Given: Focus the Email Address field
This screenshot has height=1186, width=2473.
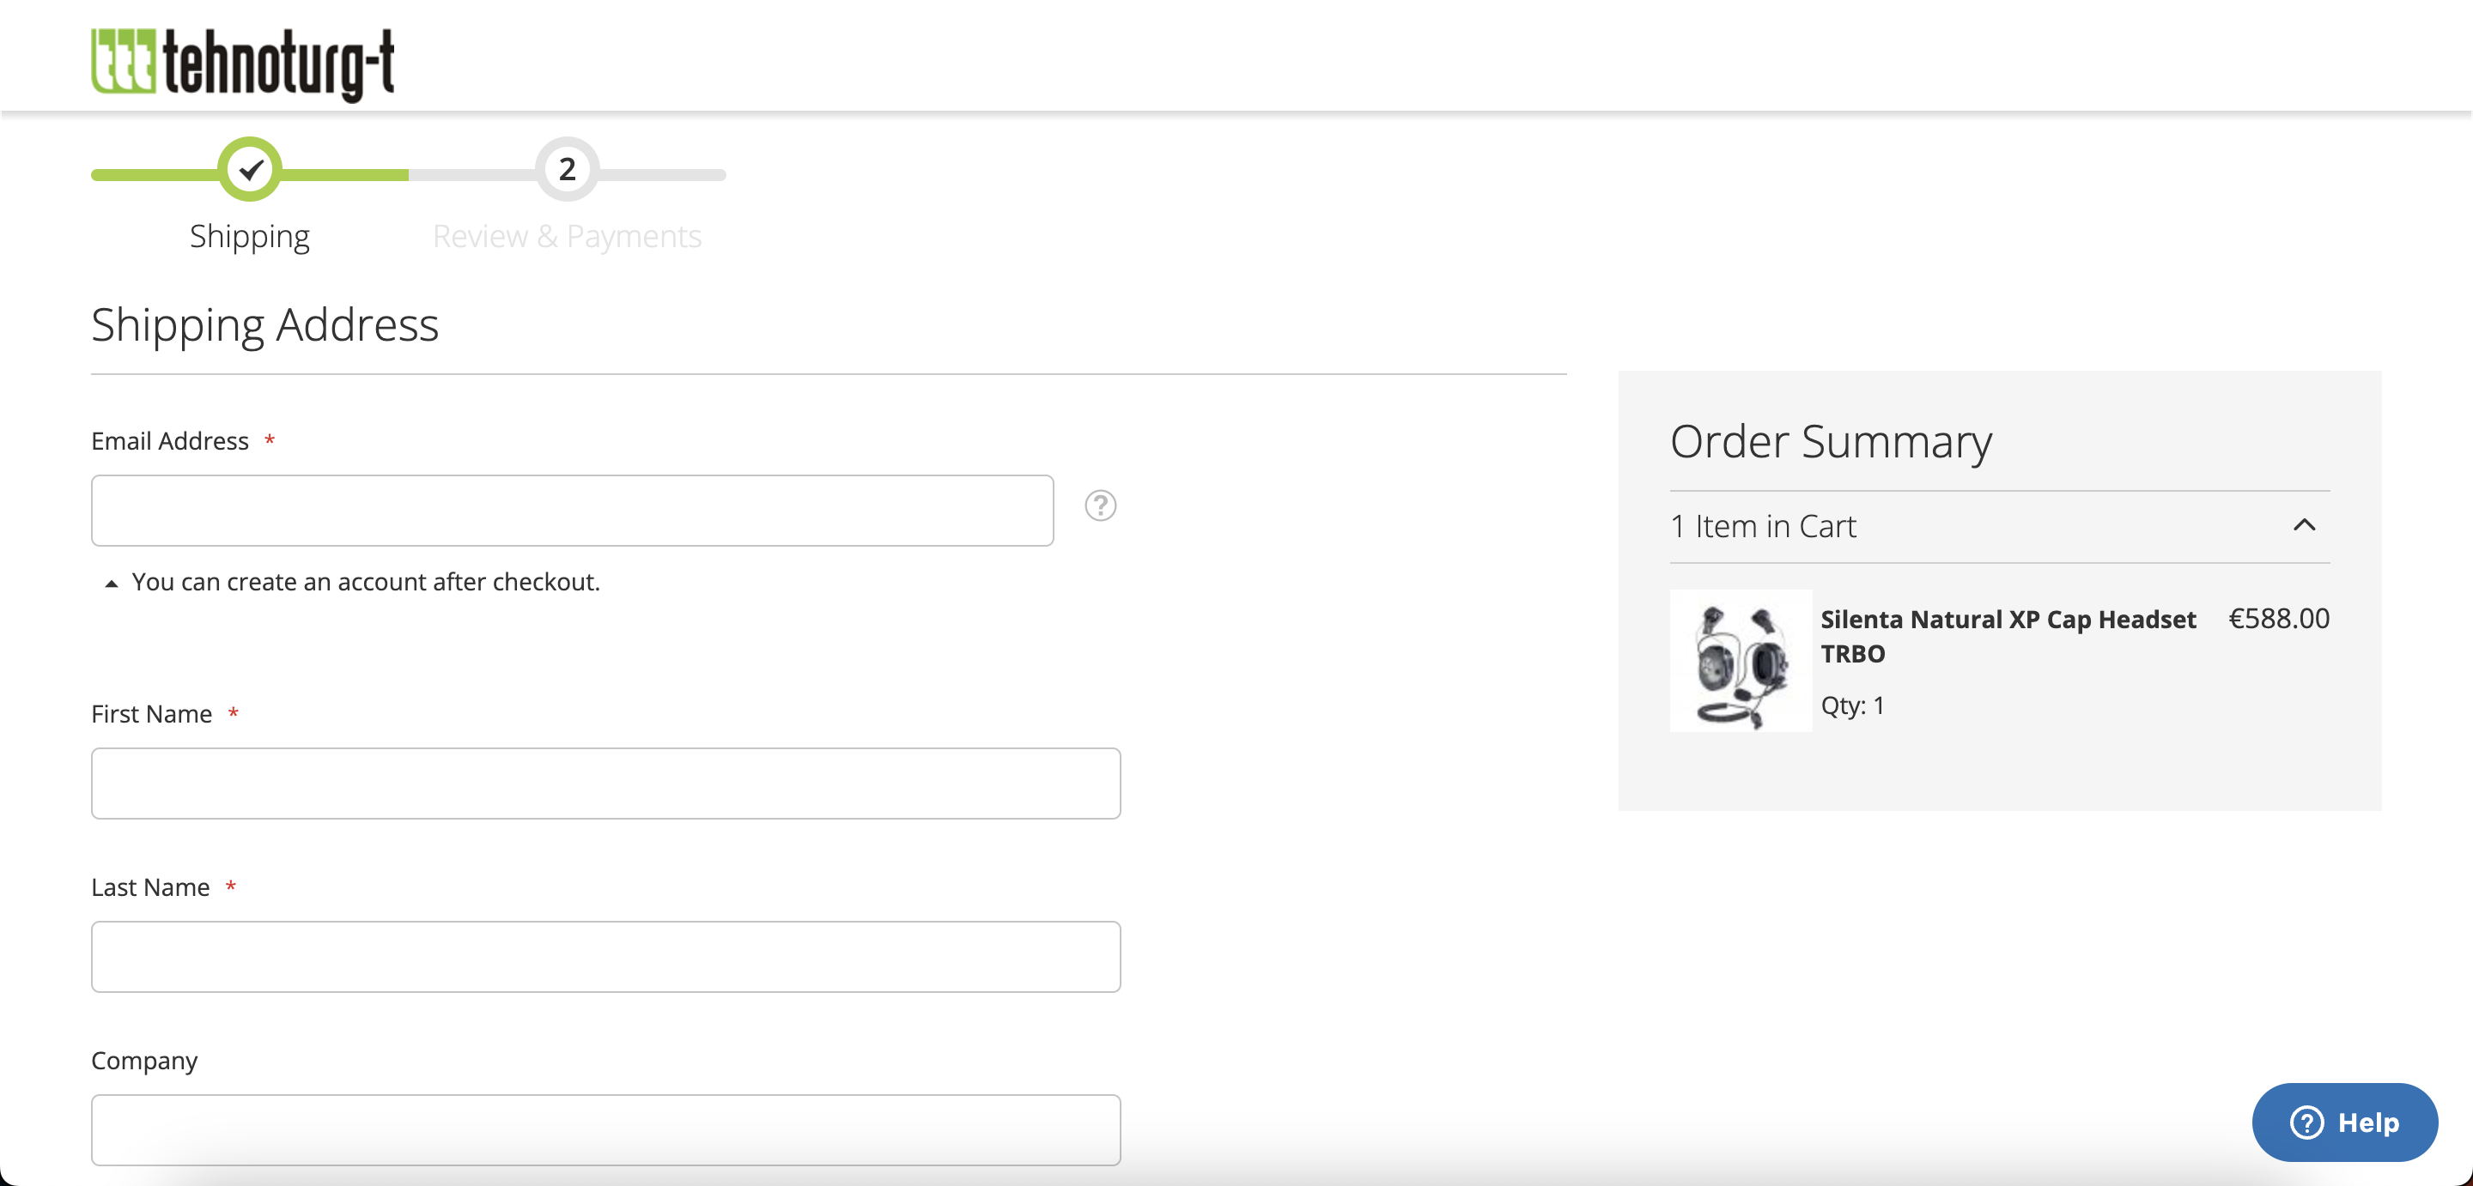Looking at the screenshot, I should [x=572, y=511].
